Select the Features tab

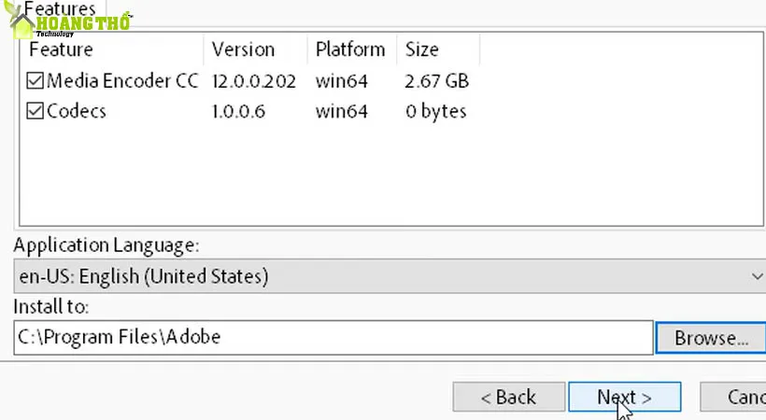[60, 9]
